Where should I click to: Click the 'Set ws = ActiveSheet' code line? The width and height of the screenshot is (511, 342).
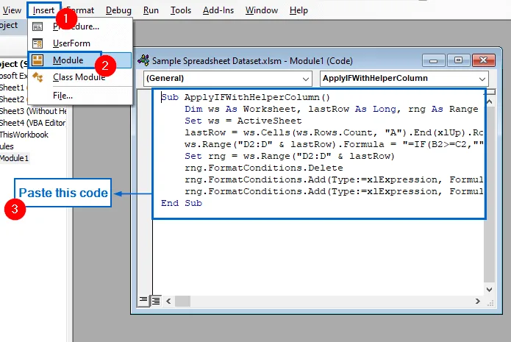point(243,121)
